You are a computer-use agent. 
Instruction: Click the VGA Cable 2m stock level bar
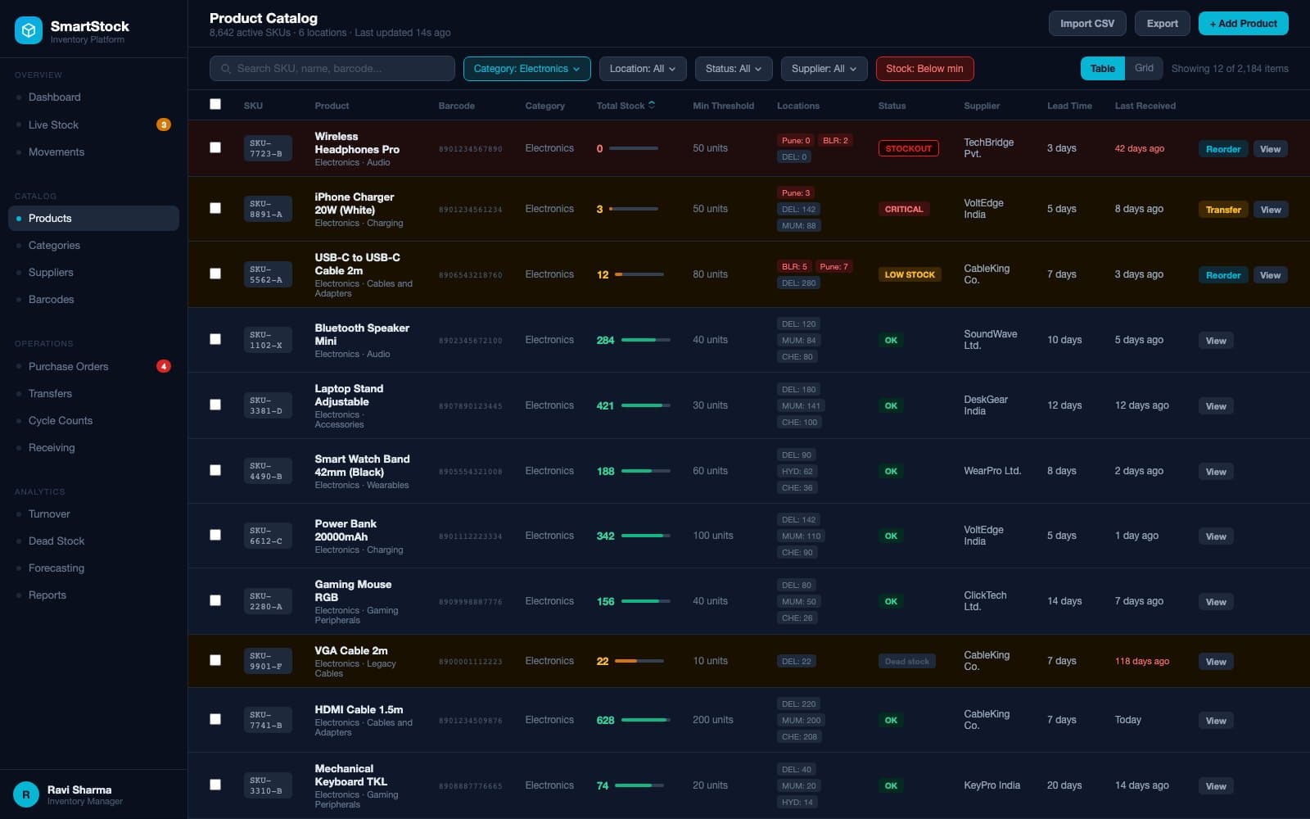(639, 661)
